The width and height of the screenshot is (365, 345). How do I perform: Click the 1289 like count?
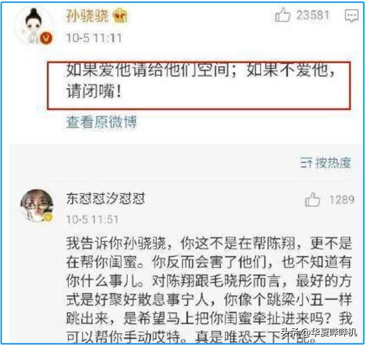[x=342, y=200]
